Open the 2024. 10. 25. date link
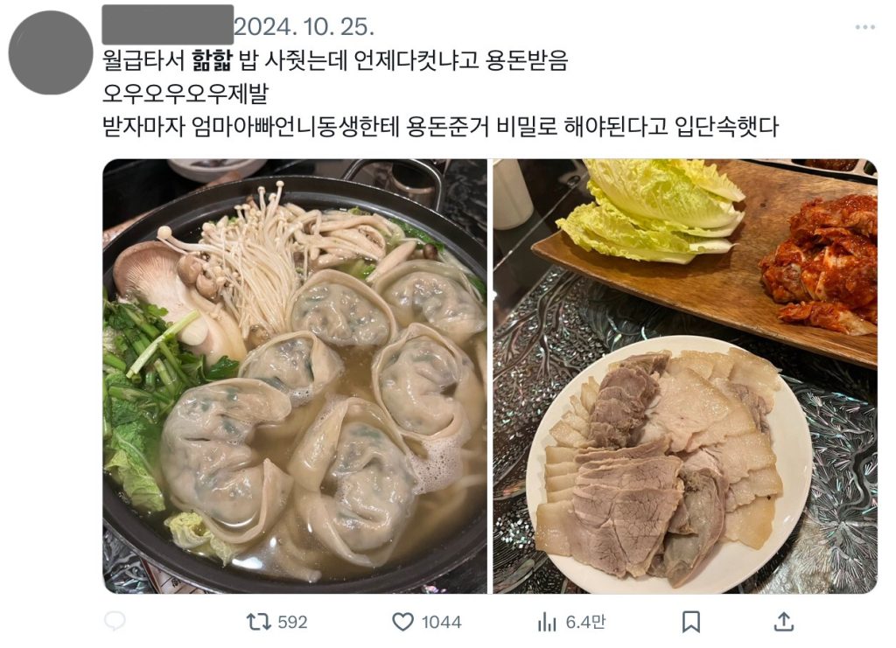The height and width of the screenshot is (648, 896). (x=304, y=27)
